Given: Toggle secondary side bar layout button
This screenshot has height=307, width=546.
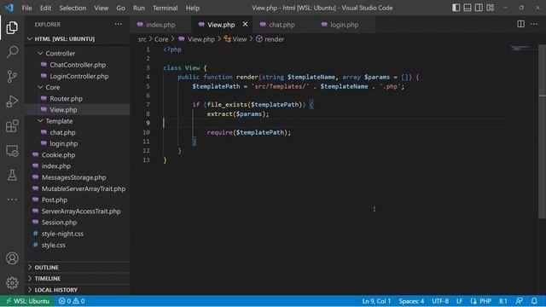Looking at the screenshot, I should (x=479, y=8).
